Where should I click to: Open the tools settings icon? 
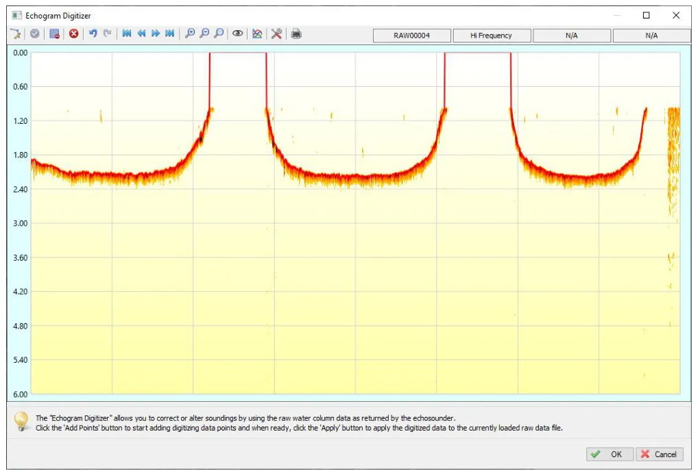276,34
